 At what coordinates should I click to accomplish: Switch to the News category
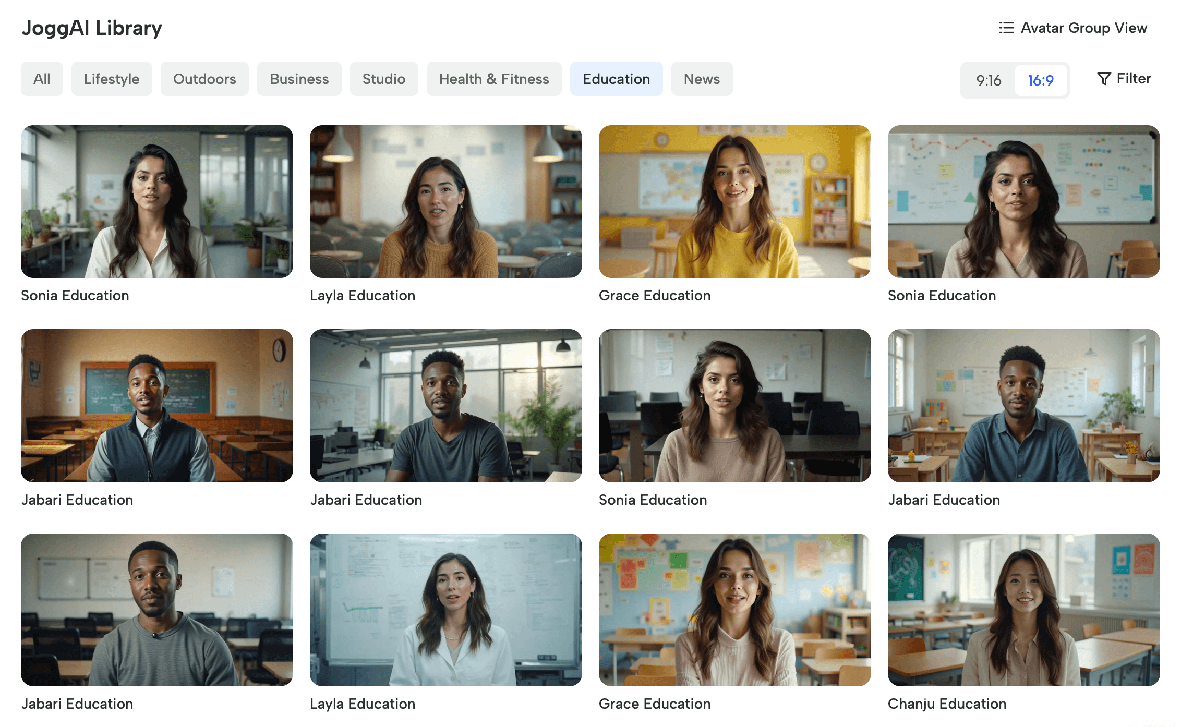point(702,79)
